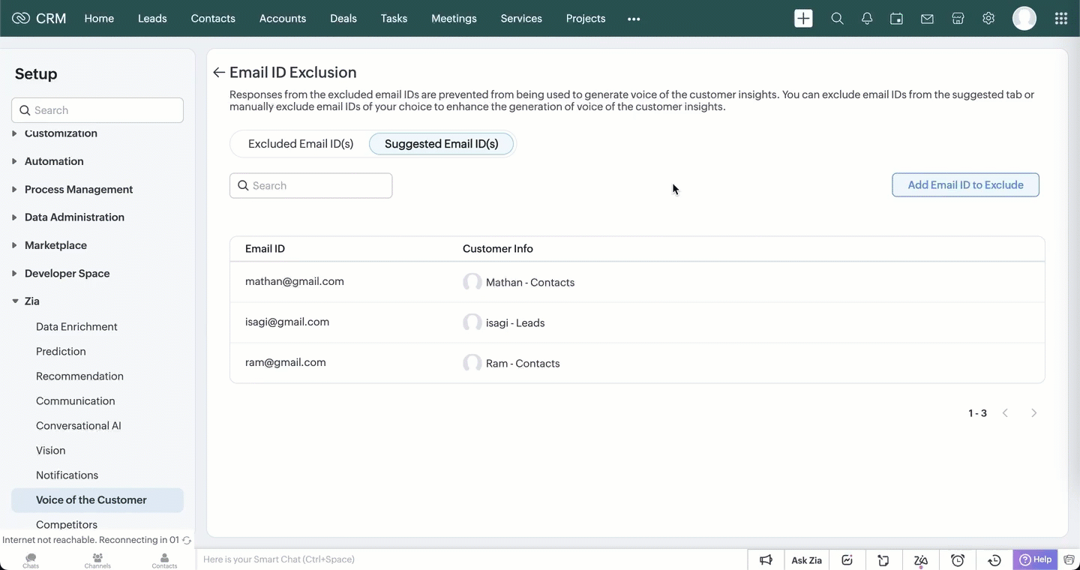The height and width of the screenshot is (570, 1080).
Task: Open the marketplace store icon
Action: tap(958, 19)
